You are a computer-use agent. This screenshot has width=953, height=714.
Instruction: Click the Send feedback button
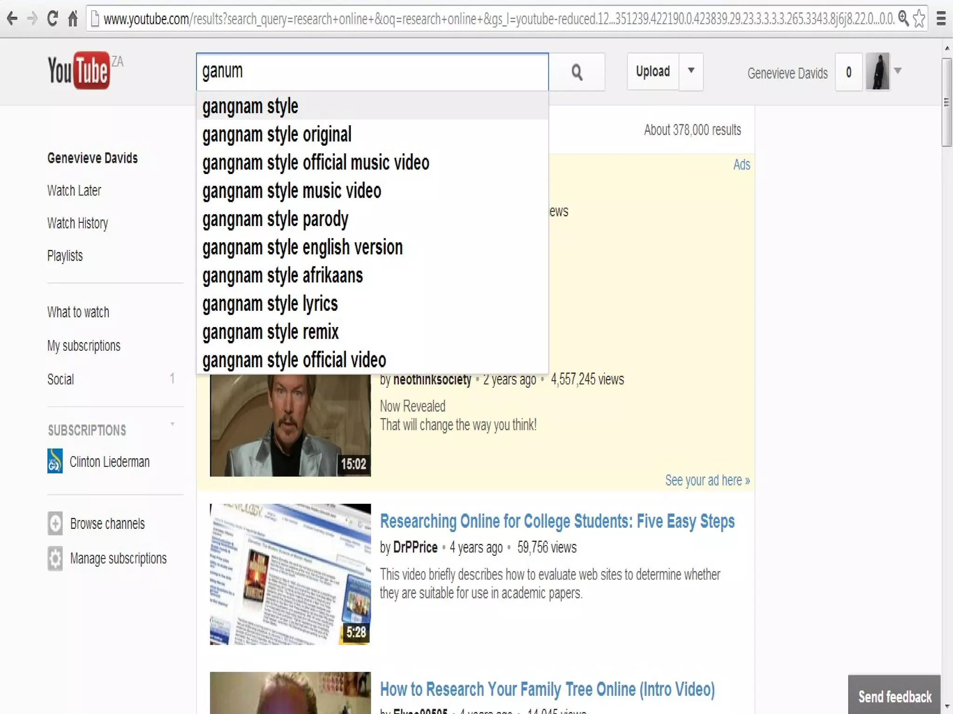(894, 696)
